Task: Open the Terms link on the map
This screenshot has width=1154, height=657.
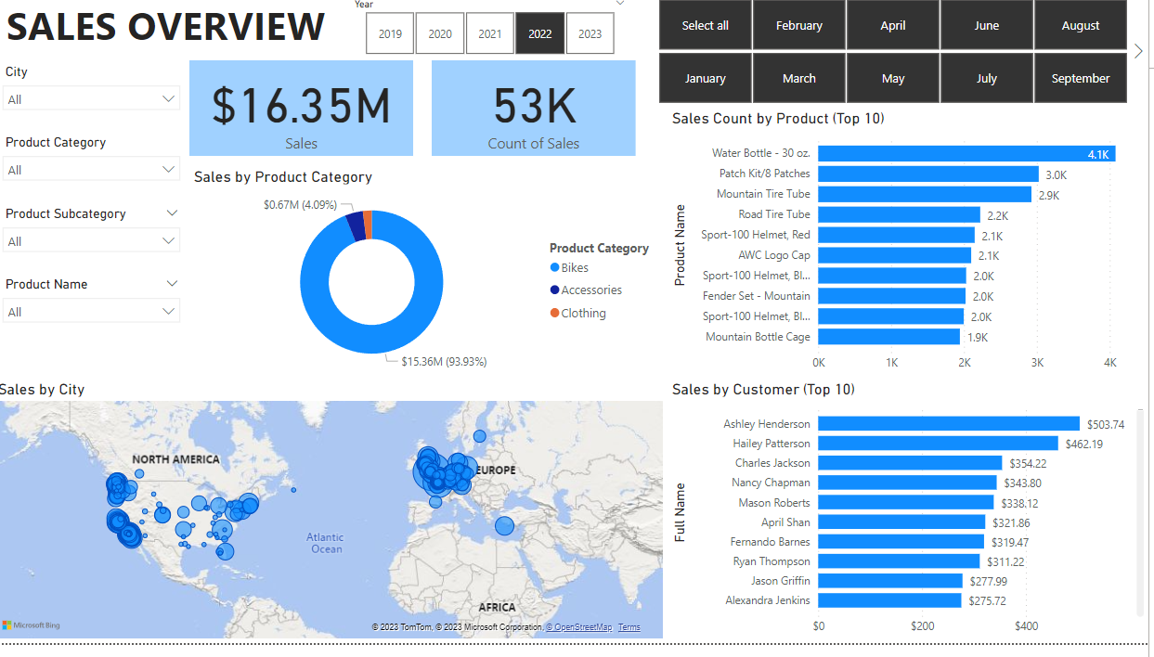Action: (x=629, y=627)
